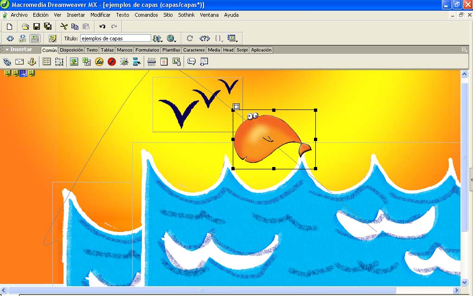Toggle Show Design View button
This screenshot has height=296, width=473.
click(35, 39)
